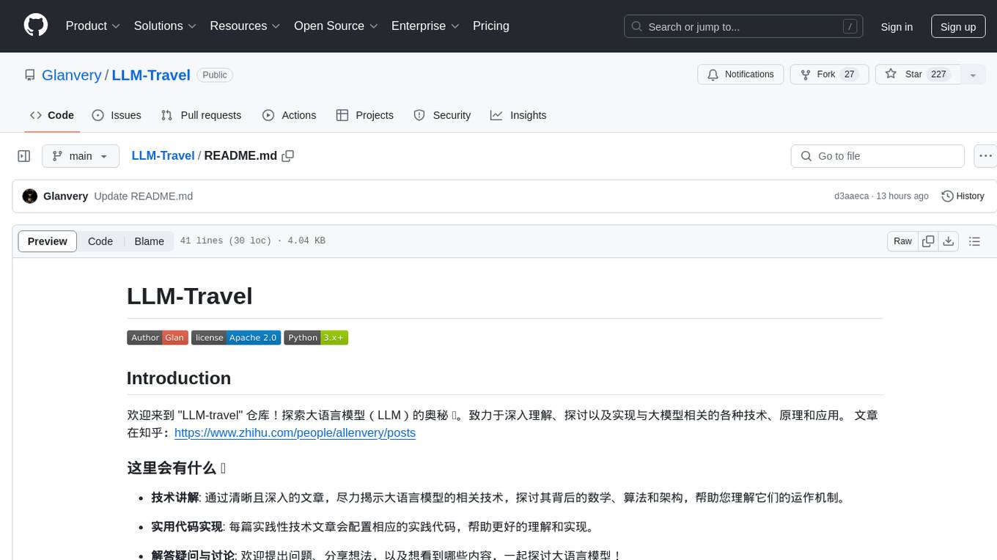Viewport: 997px width, 560px height.
Task: Click the Introduction heading
Action: pos(179,378)
